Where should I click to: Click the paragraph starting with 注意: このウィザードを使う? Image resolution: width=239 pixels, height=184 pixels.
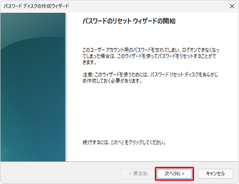coord(150,78)
